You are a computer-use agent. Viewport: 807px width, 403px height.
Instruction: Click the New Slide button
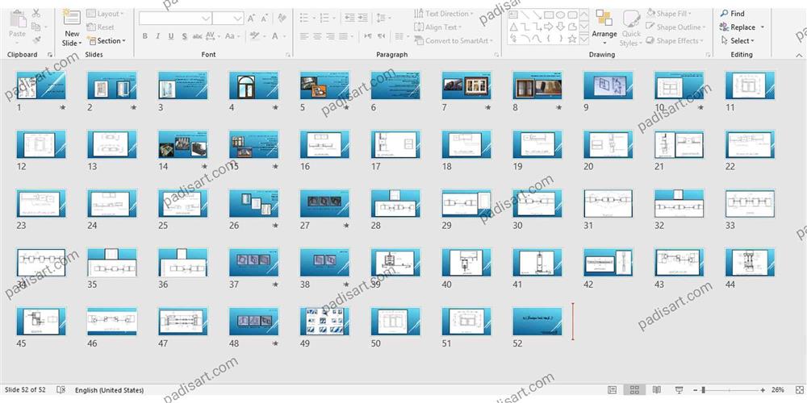(x=71, y=28)
